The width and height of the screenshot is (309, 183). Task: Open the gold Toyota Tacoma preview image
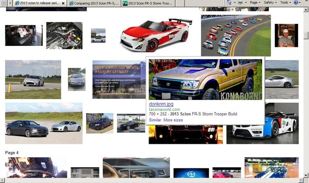point(205,80)
